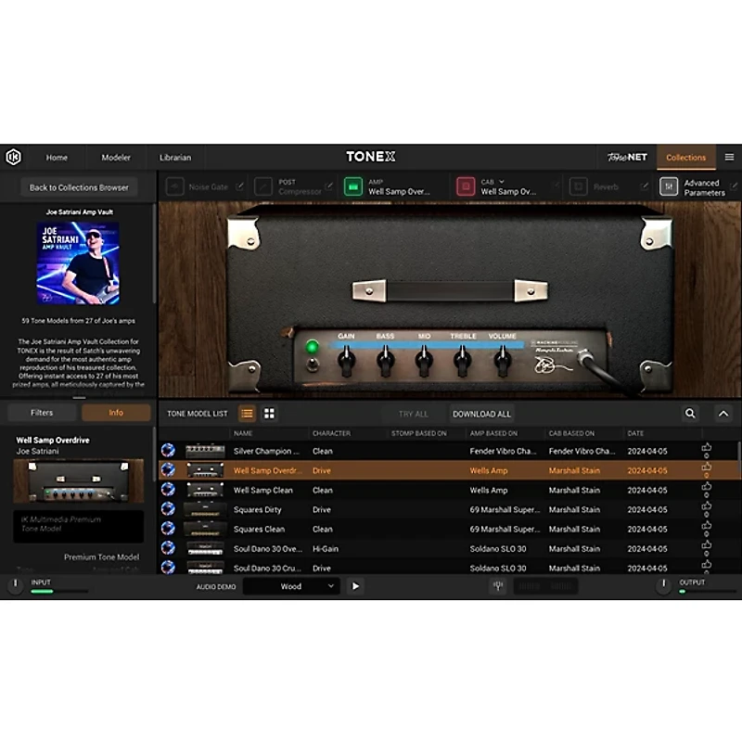Sort list by DATE column header

(635, 433)
